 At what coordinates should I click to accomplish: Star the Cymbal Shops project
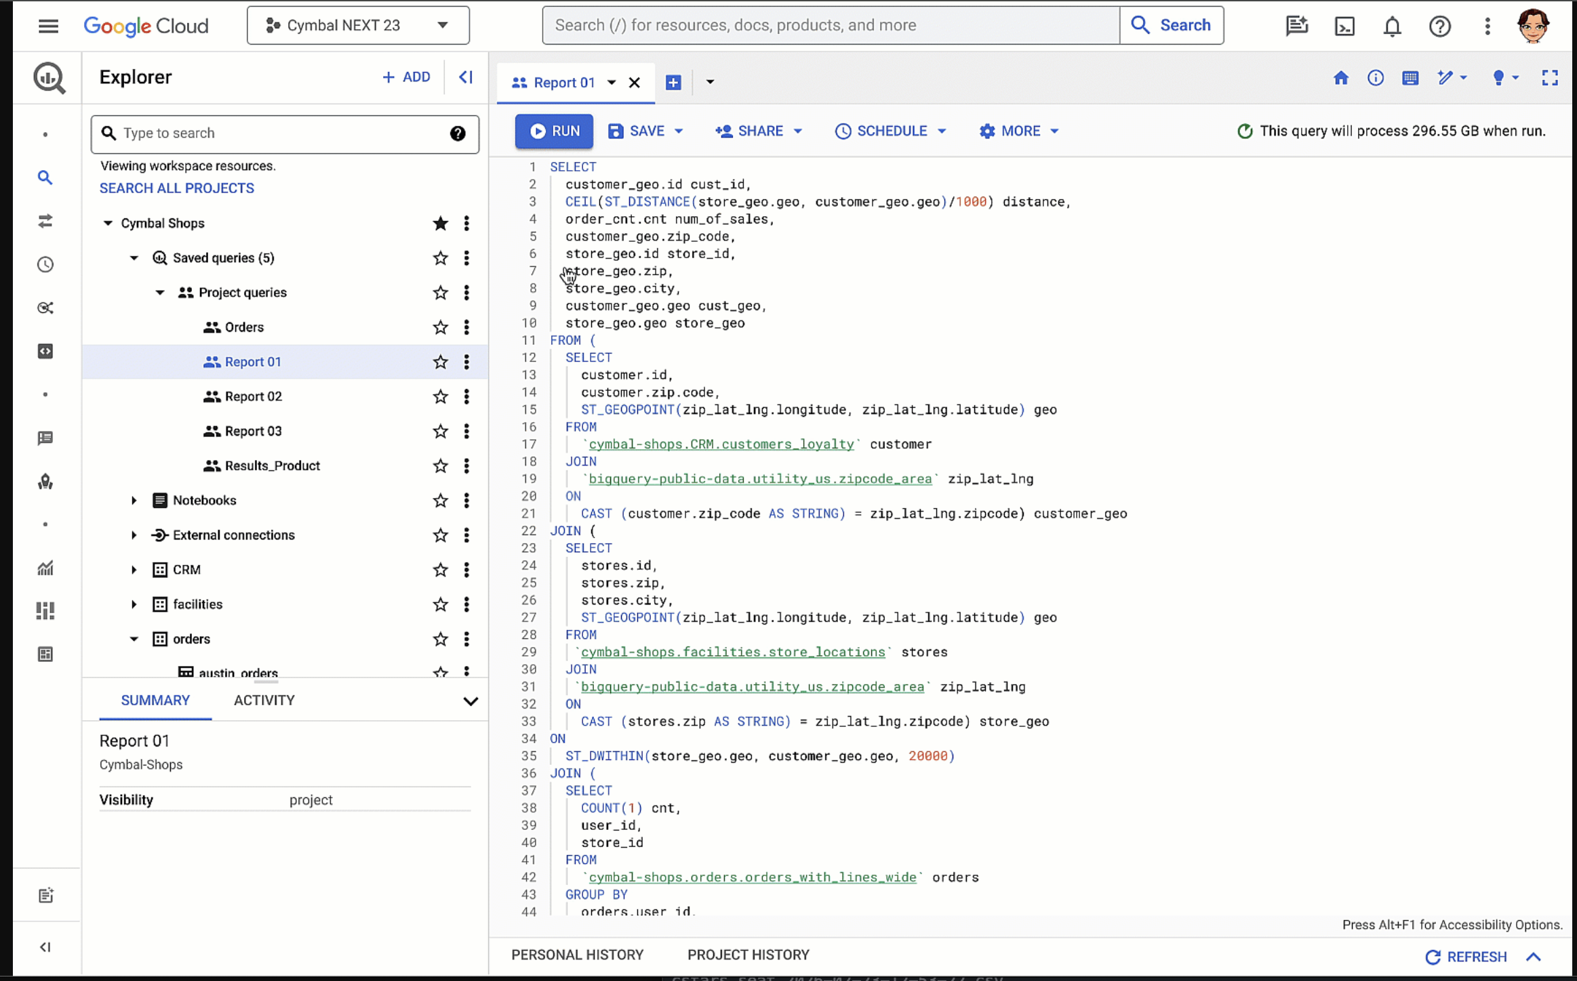pyautogui.click(x=440, y=223)
